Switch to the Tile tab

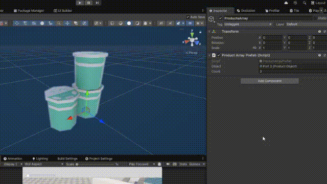pos(294,11)
